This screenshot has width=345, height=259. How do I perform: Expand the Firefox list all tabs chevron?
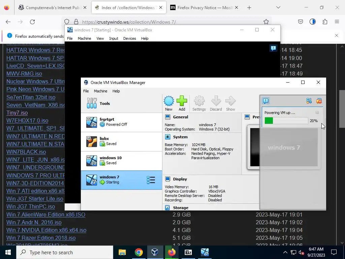[278, 7]
